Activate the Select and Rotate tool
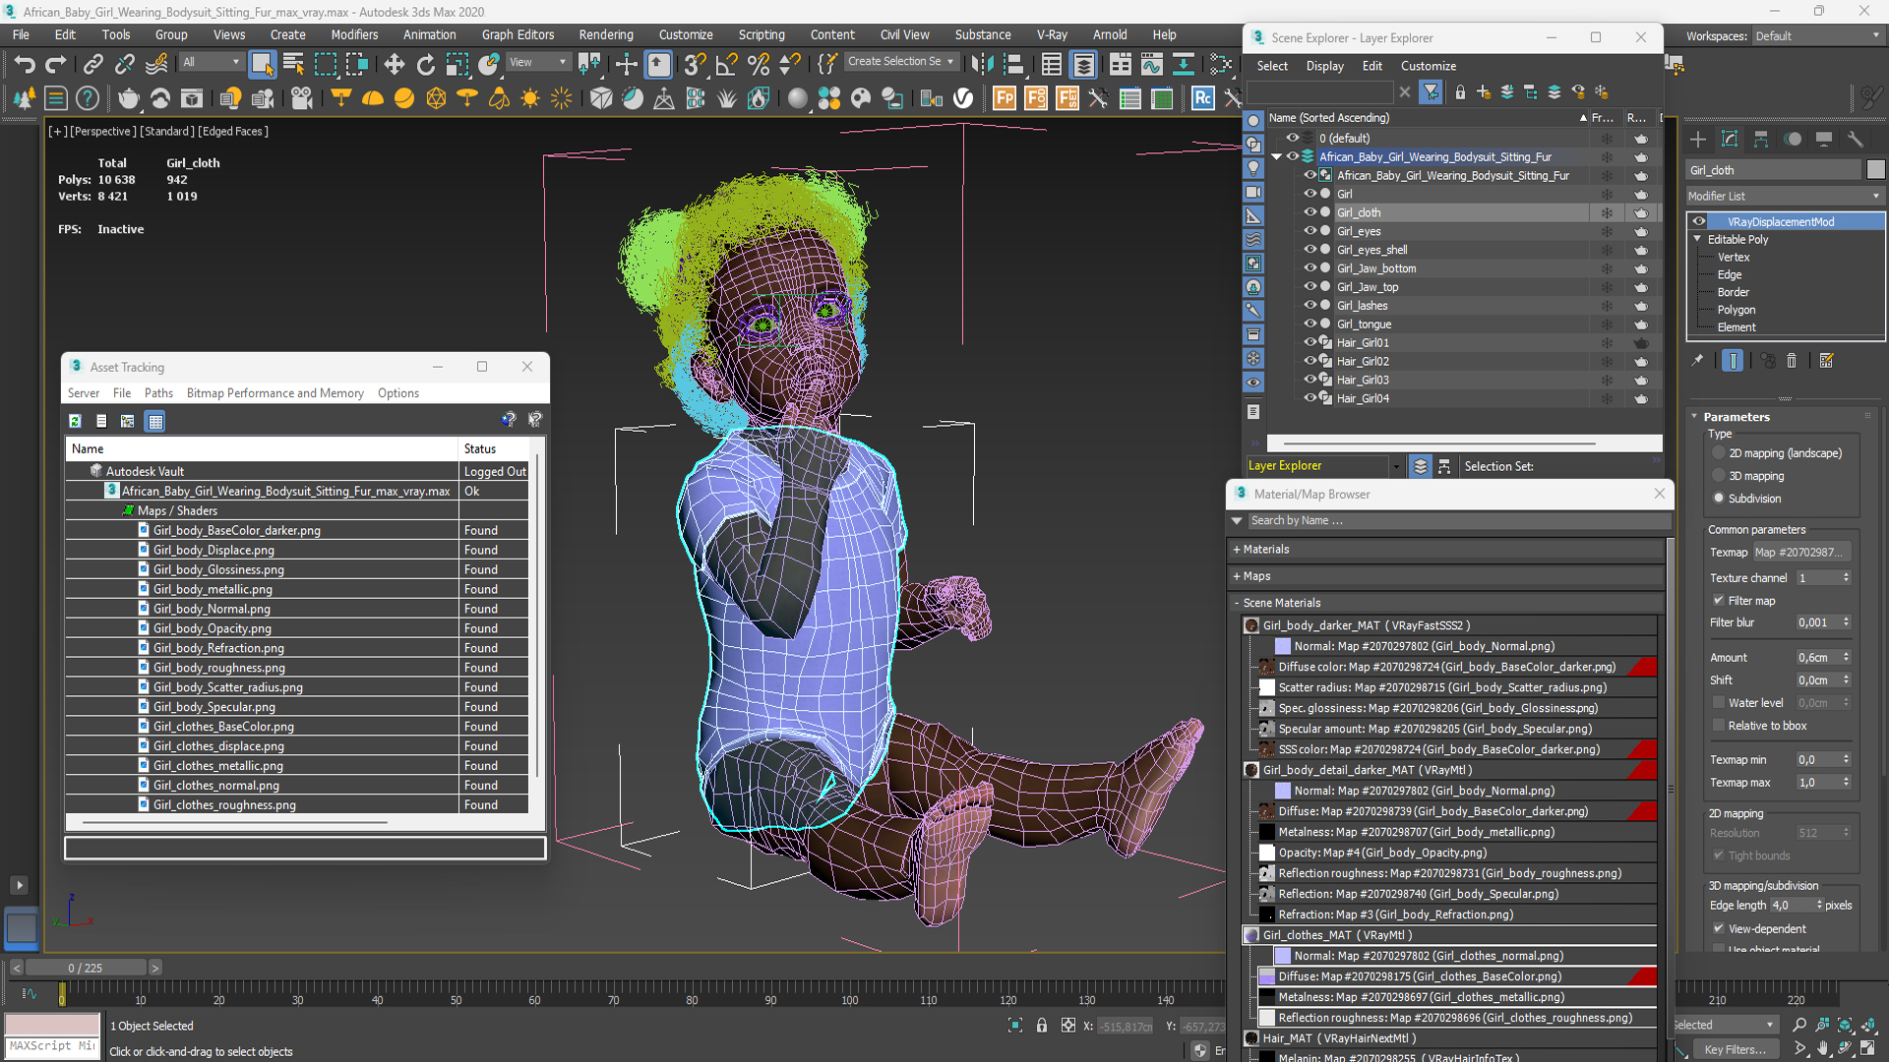Screen dimensions: 1889x1062 click(x=425, y=65)
